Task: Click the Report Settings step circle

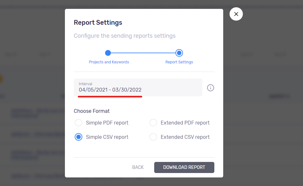Action: tap(179, 53)
